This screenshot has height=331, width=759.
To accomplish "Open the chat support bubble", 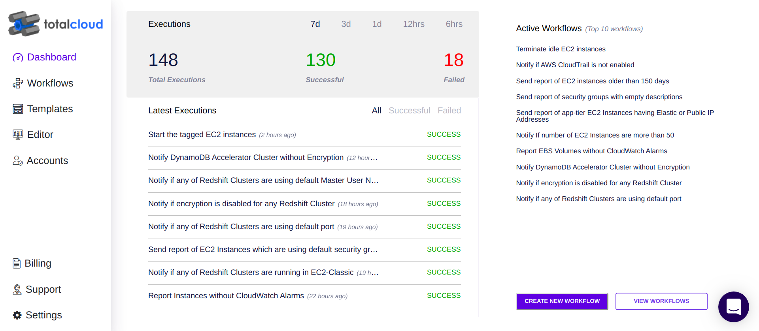I will pos(734,307).
